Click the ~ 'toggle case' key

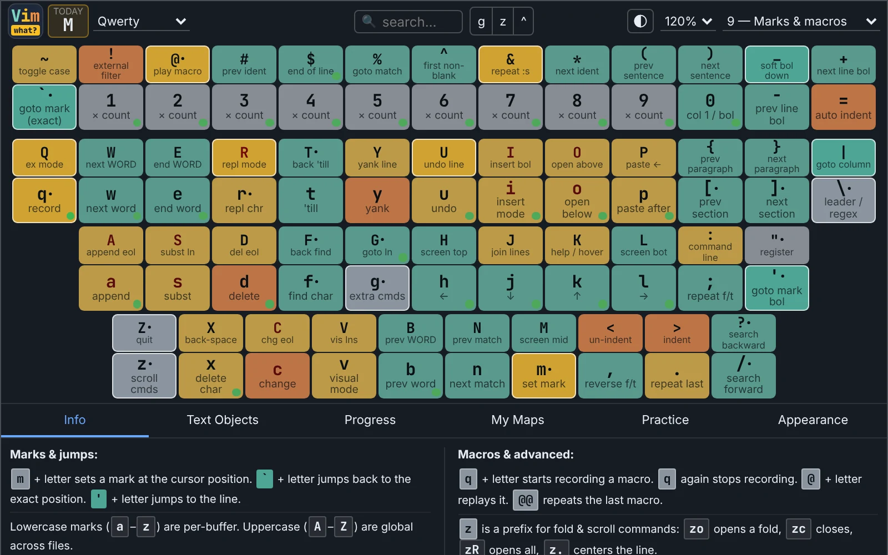coord(44,64)
